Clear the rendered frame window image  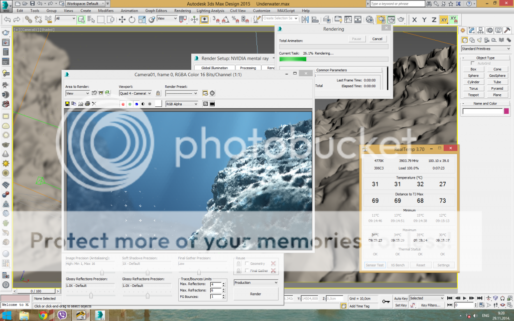tap(94, 104)
